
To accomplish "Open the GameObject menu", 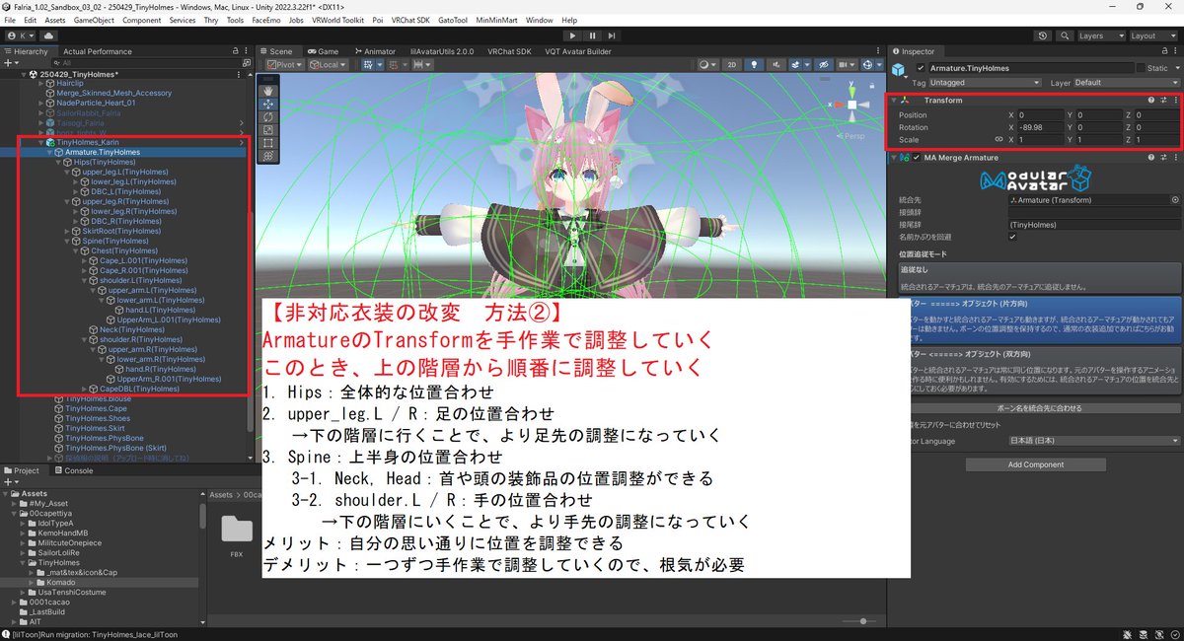I will pos(94,20).
